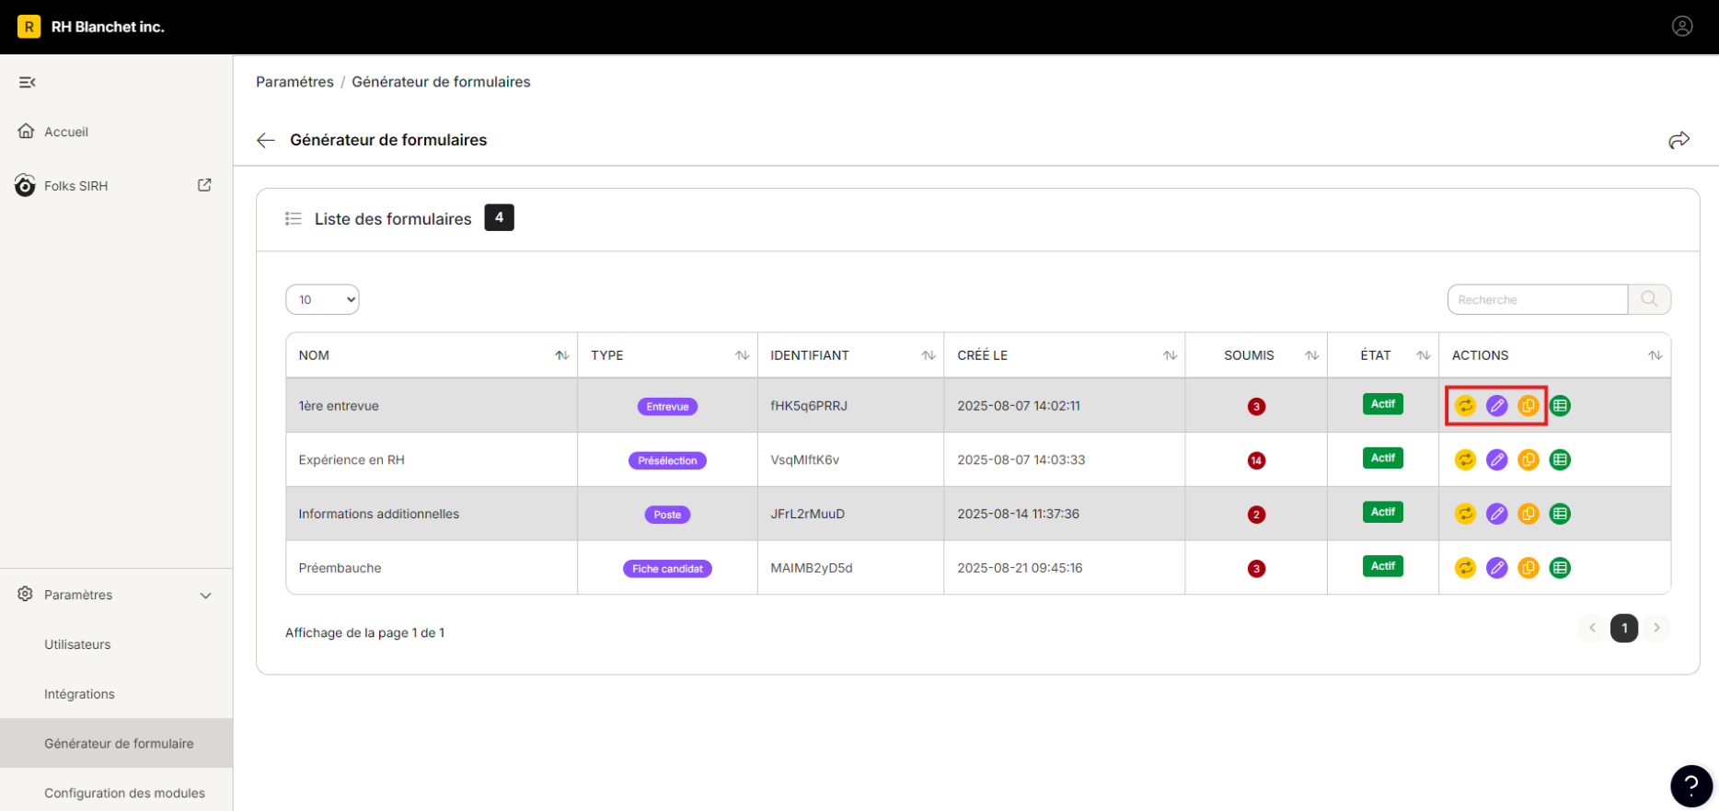Viewport: 1719px width, 811px height.
Task: Edit the Expérience en RH form
Action: coord(1497,459)
